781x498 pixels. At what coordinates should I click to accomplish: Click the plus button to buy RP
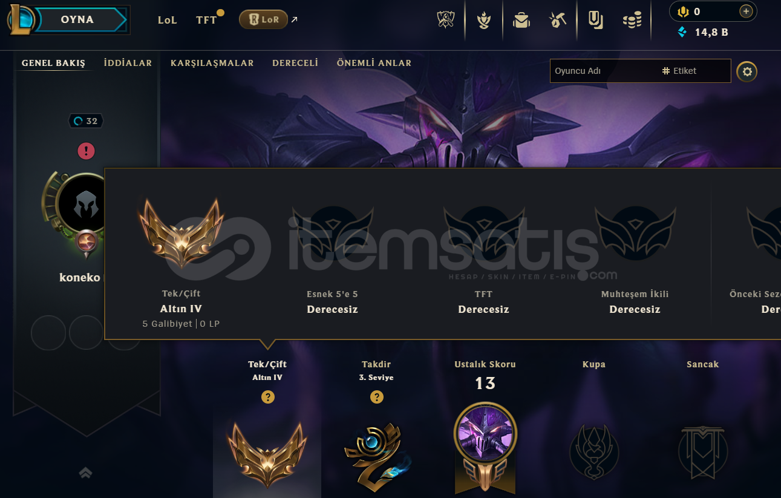(x=747, y=11)
